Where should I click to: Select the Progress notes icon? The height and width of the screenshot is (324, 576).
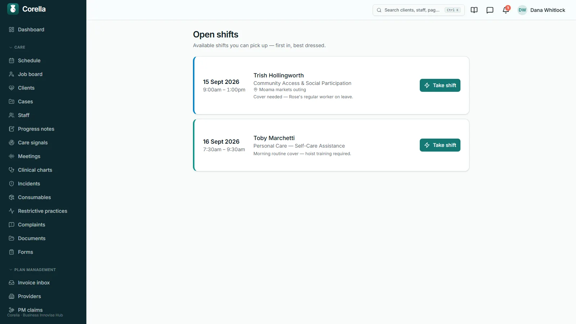click(x=12, y=129)
